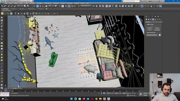Click the Set Key plus button
The width and height of the screenshot is (180, 101).
click(x=141, y=94)
